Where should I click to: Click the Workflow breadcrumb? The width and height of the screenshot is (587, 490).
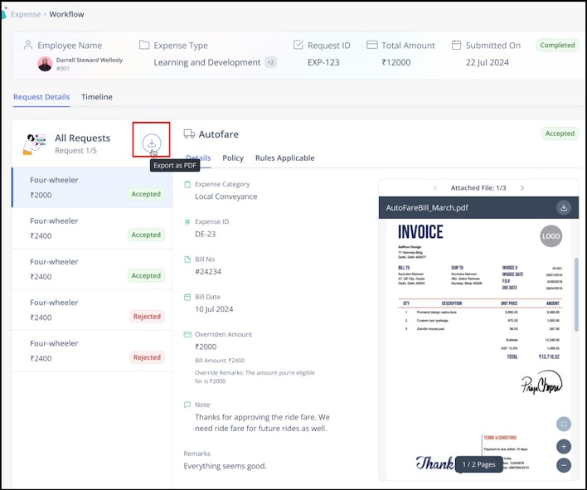[66, 14]
